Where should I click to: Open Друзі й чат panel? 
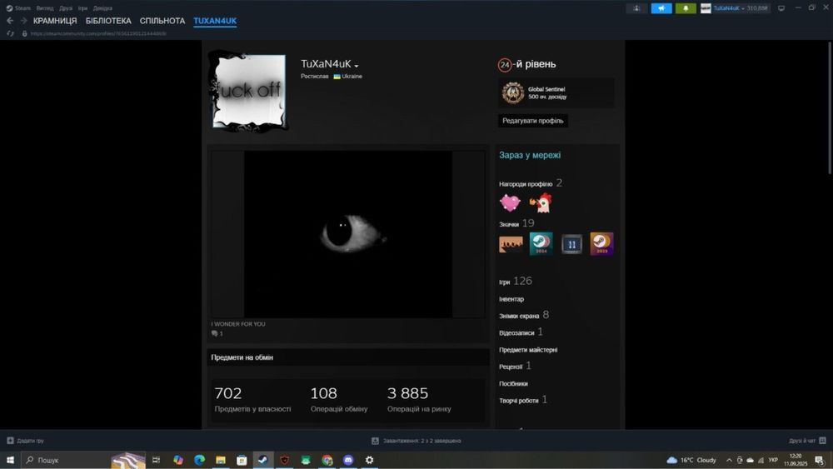tap(807, 441)
